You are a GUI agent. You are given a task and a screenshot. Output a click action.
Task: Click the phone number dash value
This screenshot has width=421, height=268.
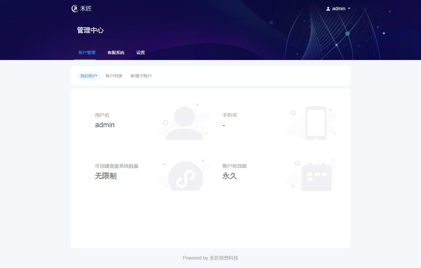click(224, 125)
